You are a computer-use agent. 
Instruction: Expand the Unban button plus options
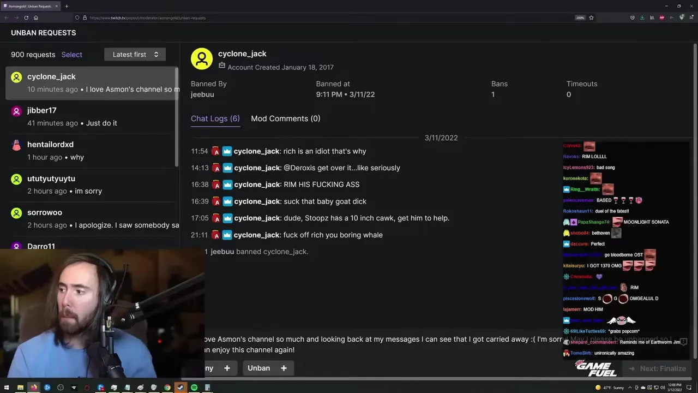284,368
